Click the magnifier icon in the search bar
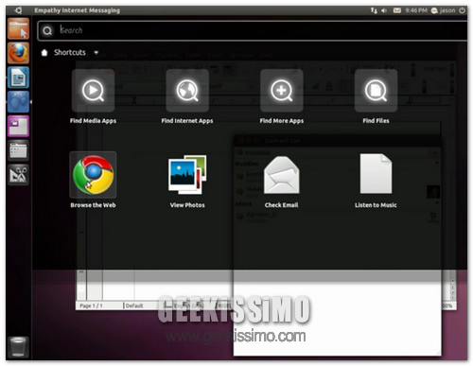This screenshot has width=473, height=366. [47, 30]
